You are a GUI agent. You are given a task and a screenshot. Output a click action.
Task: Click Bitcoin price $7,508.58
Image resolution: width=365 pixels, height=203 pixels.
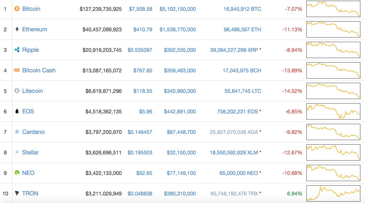(141, 9)
